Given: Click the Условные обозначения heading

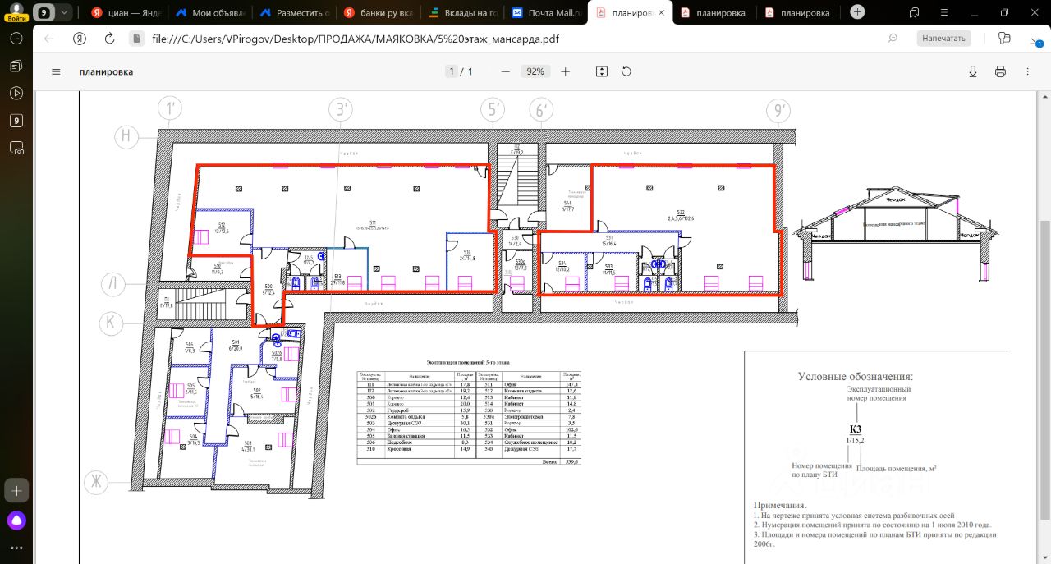Looking at the screenshot, I should [855, 377].
